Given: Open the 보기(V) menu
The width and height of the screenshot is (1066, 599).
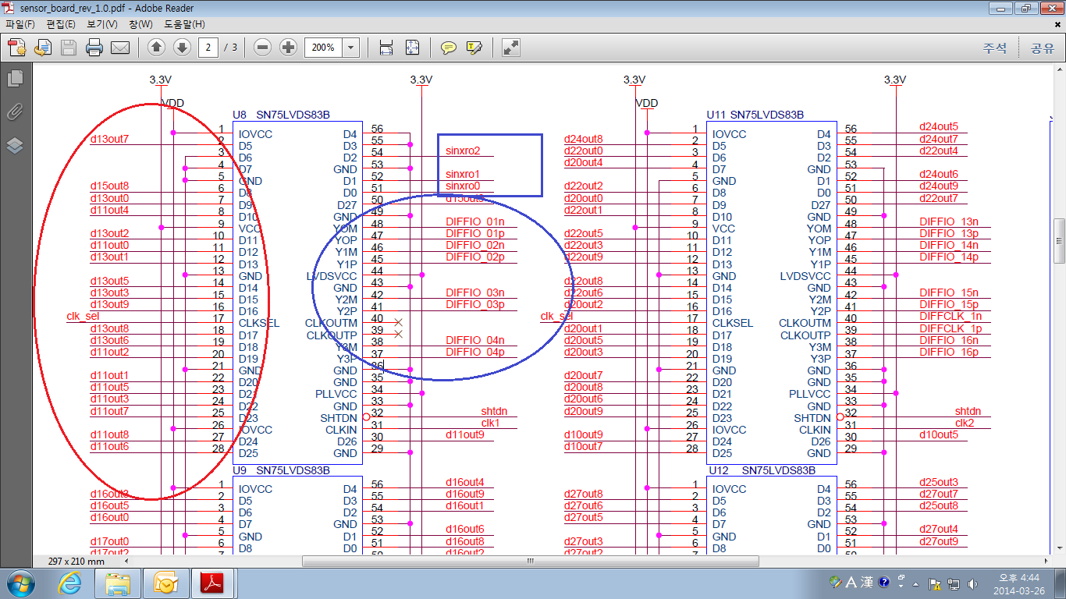Looking at the screenshot, I should pyautogui.click(x=101, y=24).
